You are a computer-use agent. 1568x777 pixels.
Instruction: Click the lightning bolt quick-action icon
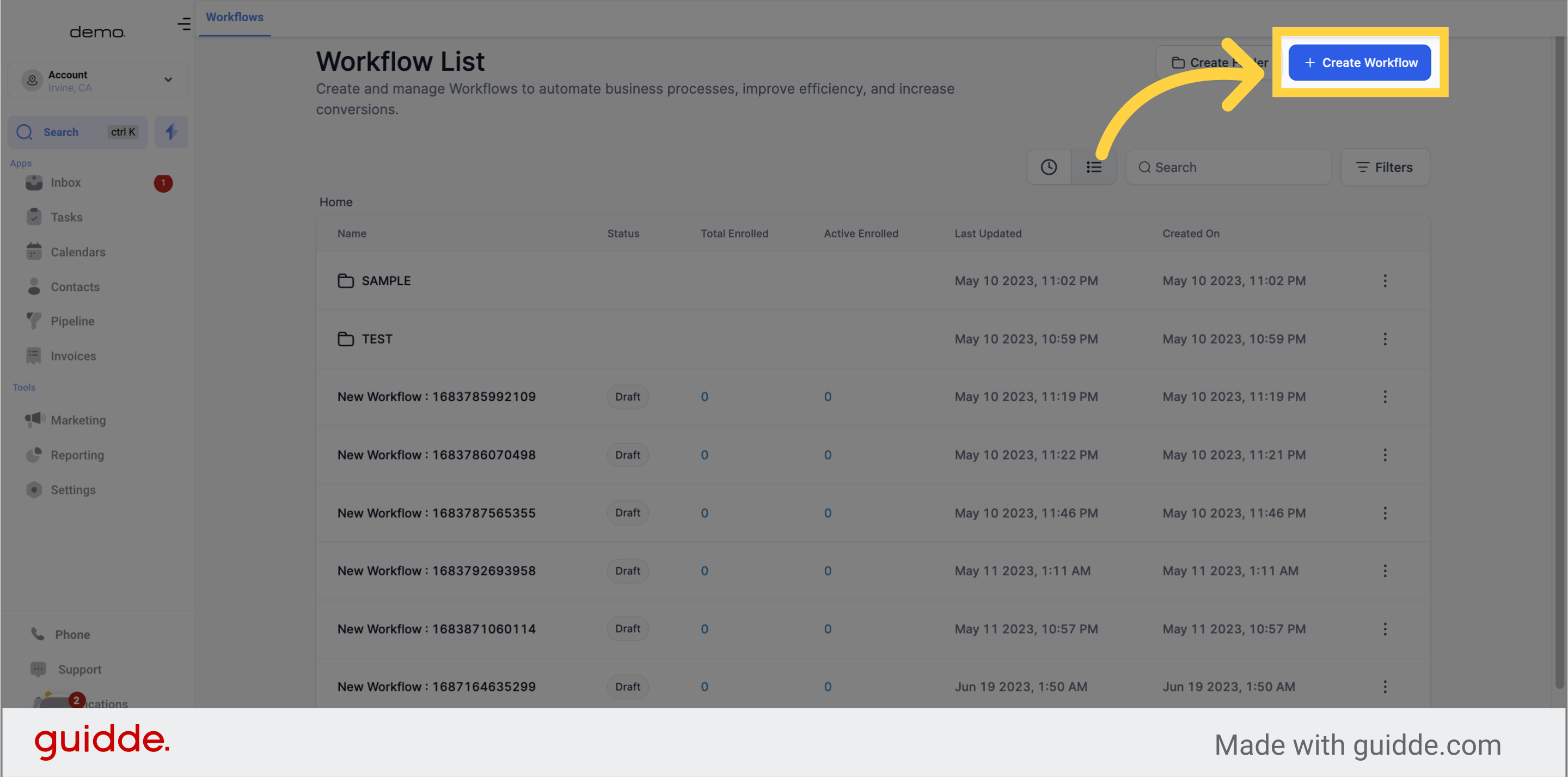171,132
